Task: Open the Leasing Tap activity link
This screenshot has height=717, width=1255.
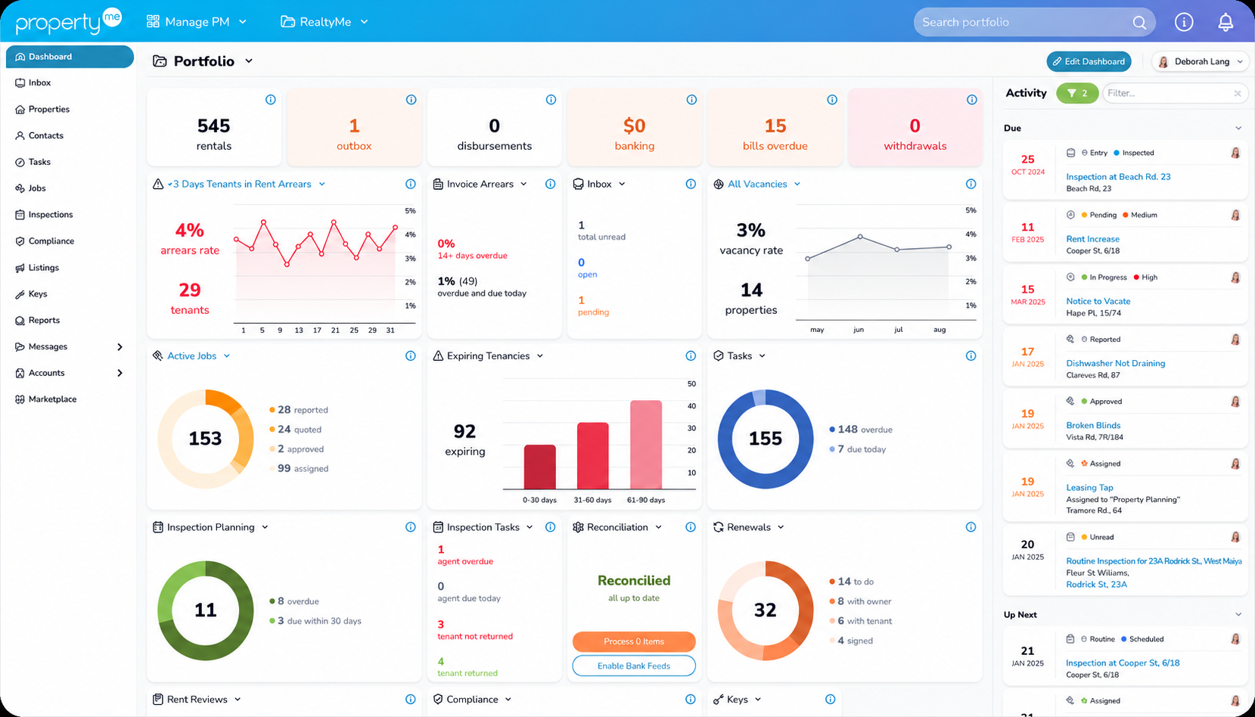Action: [x=1089, y=488]
